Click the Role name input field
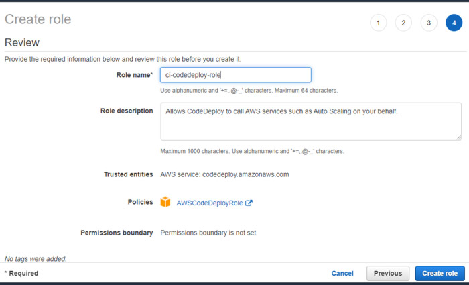This screenshot has width=469, height=285. [236, 75]
